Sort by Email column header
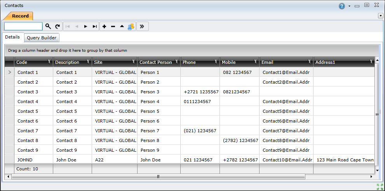Screen dimensions: 385x191 pyautogui.click(x=267, y=63)
